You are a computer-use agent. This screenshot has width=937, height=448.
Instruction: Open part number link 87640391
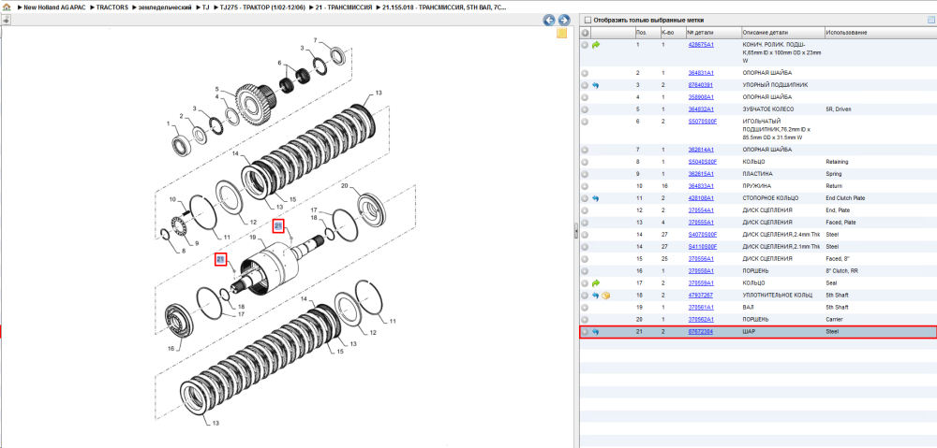click(x=700, y=85)
